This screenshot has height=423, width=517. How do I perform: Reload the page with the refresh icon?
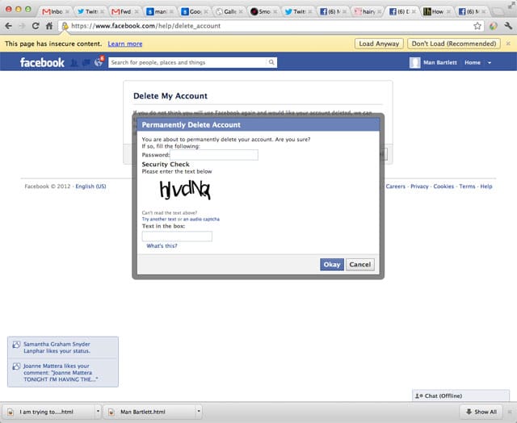coord(36,26)
